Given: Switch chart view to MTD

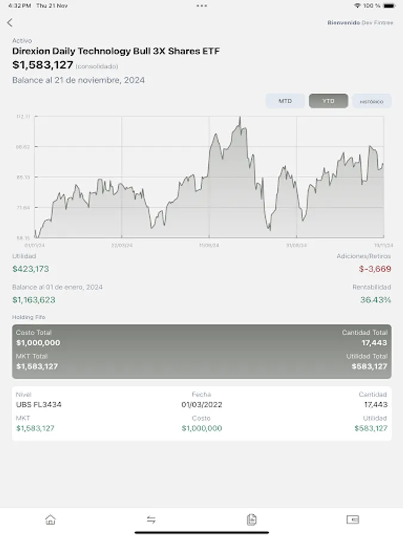Looking at the screenshot, I should click(x=285, y=101).
